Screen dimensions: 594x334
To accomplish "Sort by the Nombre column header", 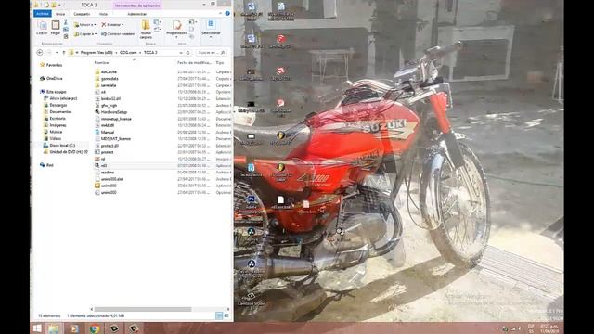I will pos(101,62).
